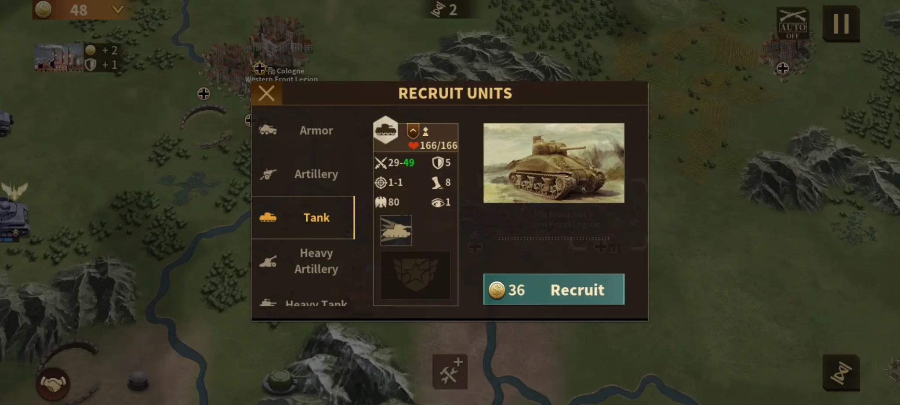This screenshot has height=405, width=900.
Task: Recruit the tank for 36 gold
Action: coord(553,289)
